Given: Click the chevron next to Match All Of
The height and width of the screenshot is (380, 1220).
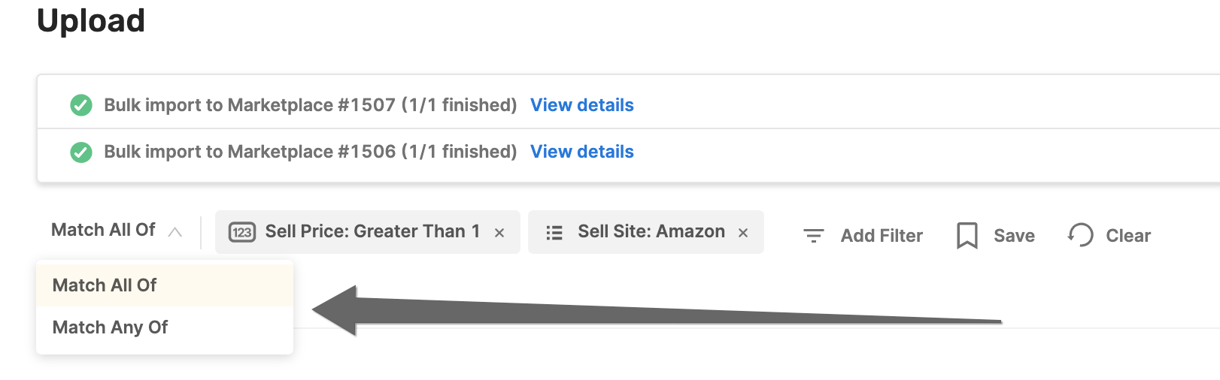Looking at the screenshot, I should click(x=175, y=232).
